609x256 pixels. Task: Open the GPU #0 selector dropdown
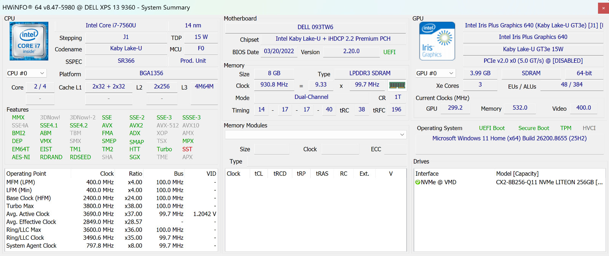(x=435, y=73)
